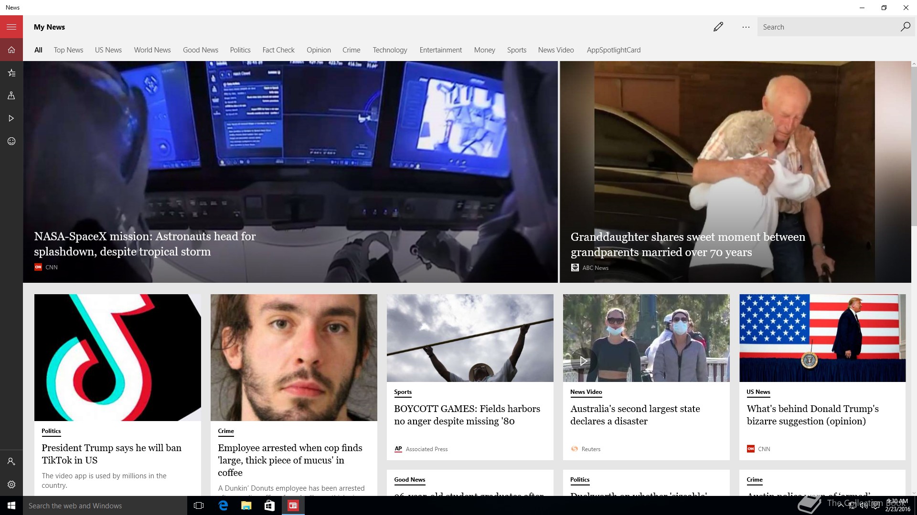
Task: Open Task View on the taskbar
Action: (x=199, y=505)
